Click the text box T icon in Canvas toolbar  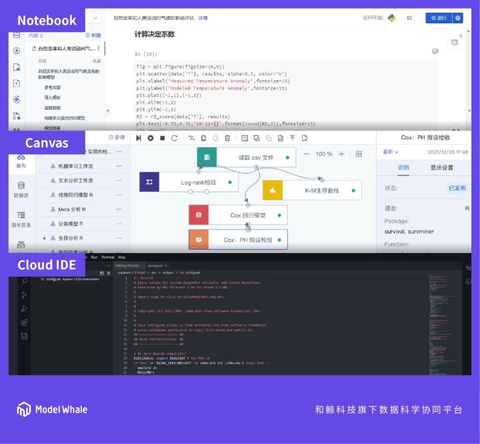click(x=245, y=138)
